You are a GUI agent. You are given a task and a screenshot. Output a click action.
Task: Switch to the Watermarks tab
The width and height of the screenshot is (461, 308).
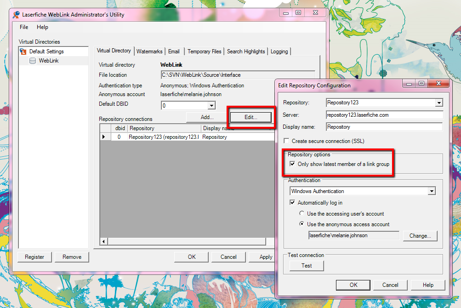coord(149,51)
